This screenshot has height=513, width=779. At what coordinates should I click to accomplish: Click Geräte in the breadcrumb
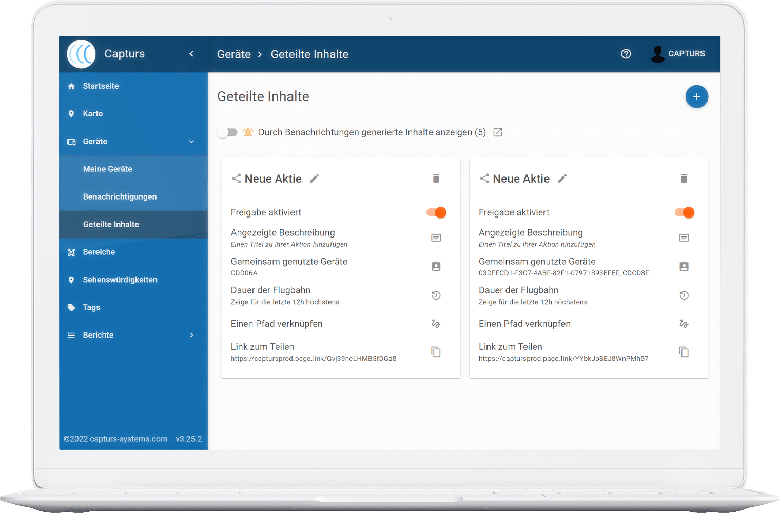pos(234,54)
